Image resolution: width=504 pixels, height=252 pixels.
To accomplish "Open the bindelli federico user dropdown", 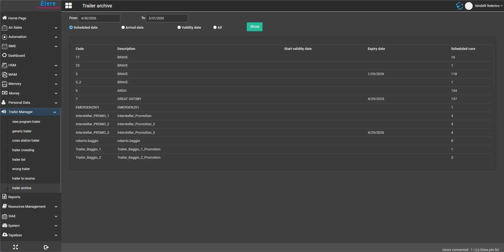I will pyautogui.click(x=489, y=6).
